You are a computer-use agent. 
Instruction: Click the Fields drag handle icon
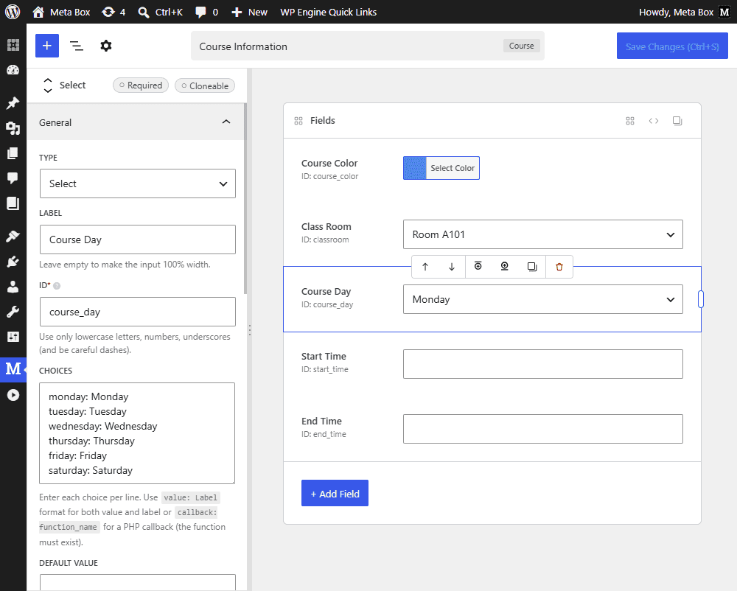click(x=298, y=121)
